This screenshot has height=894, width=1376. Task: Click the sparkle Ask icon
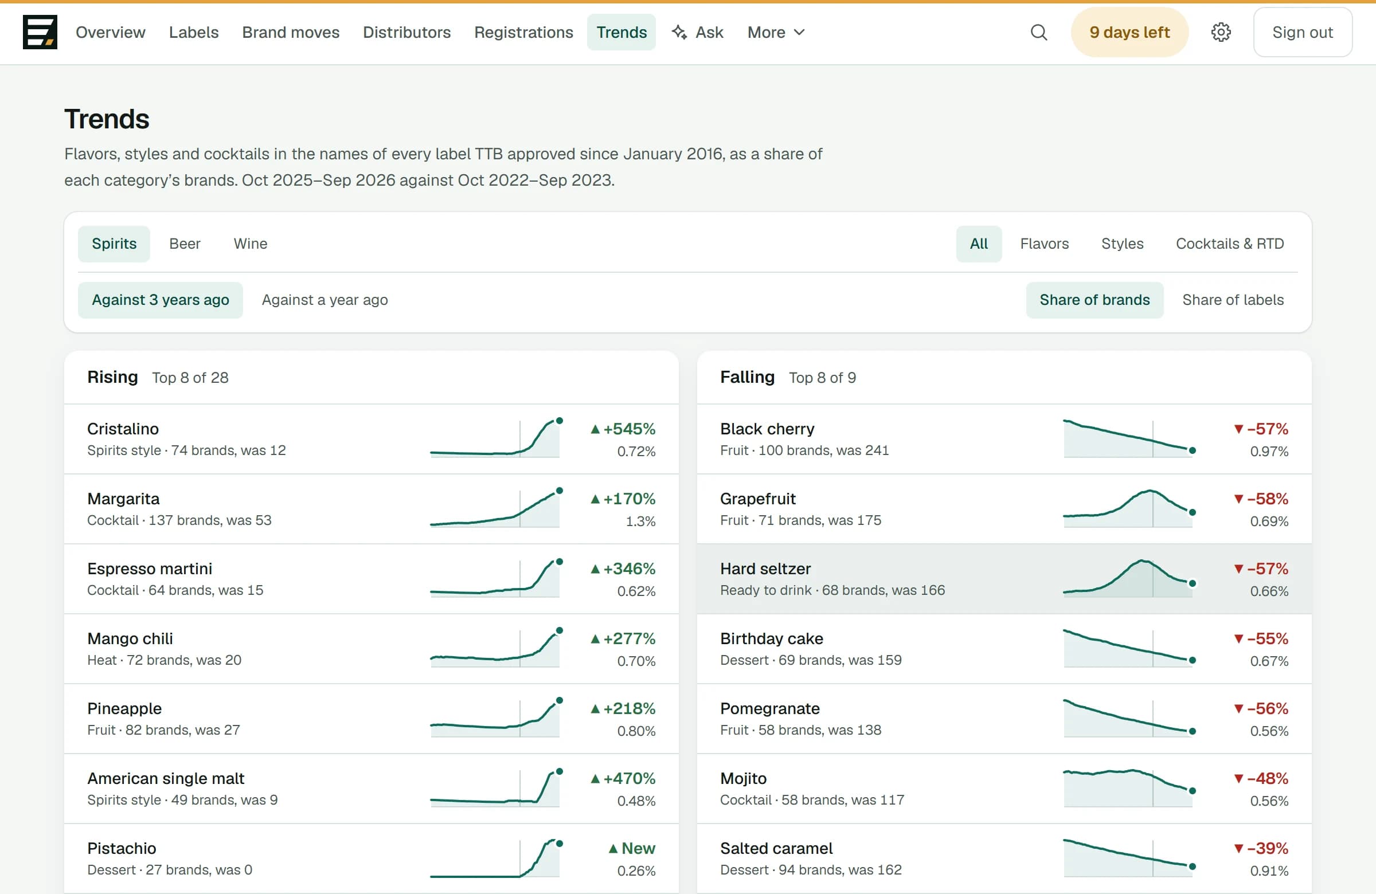pos(679,32)
